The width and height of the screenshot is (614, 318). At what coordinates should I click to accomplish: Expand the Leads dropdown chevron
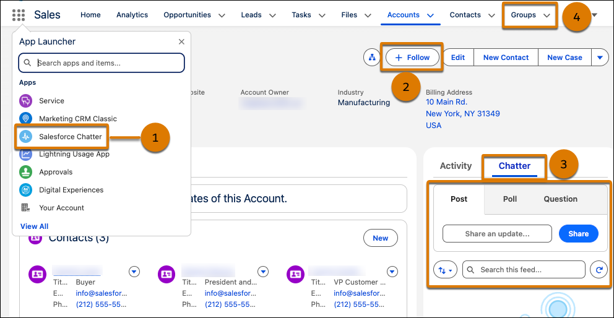pyautogui.click(x=272, y=15)
